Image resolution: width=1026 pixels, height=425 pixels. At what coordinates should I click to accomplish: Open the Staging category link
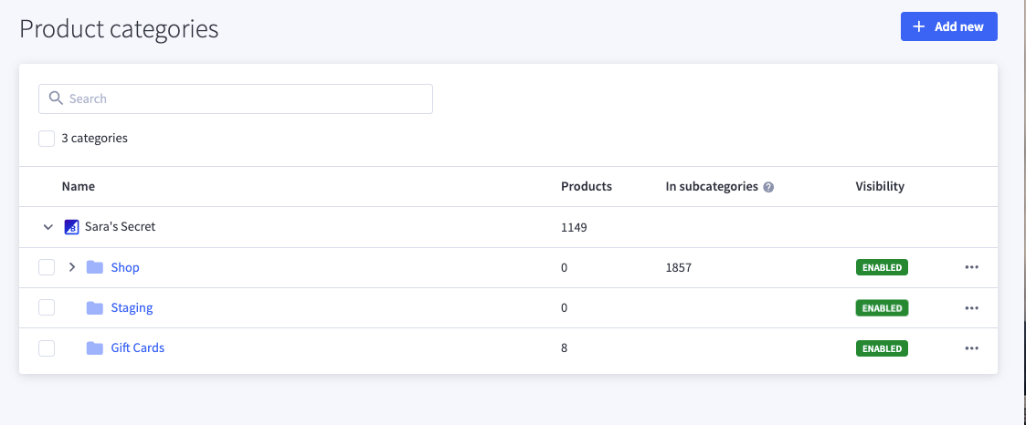(132, 307)
